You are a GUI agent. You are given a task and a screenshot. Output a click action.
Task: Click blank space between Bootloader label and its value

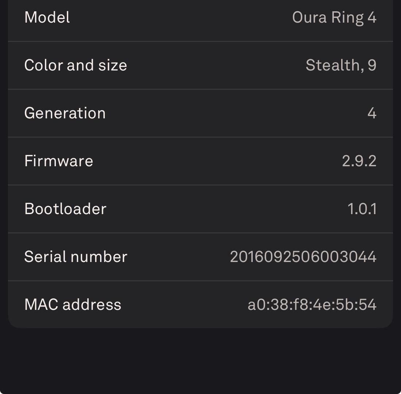(226, 209)
